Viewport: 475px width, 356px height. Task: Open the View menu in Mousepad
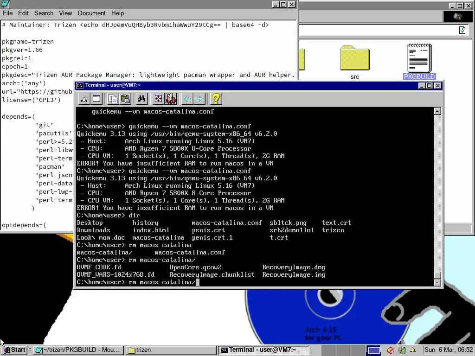click(x=65, y=13)
